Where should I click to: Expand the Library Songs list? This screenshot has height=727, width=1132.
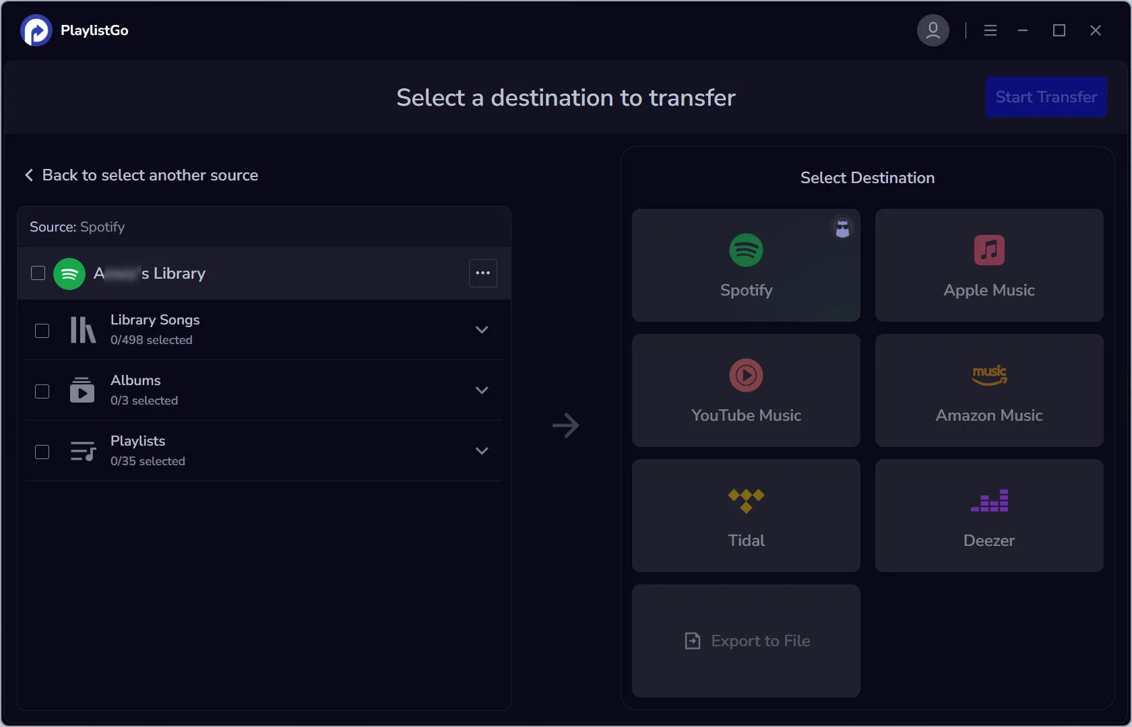coord(482,331)
